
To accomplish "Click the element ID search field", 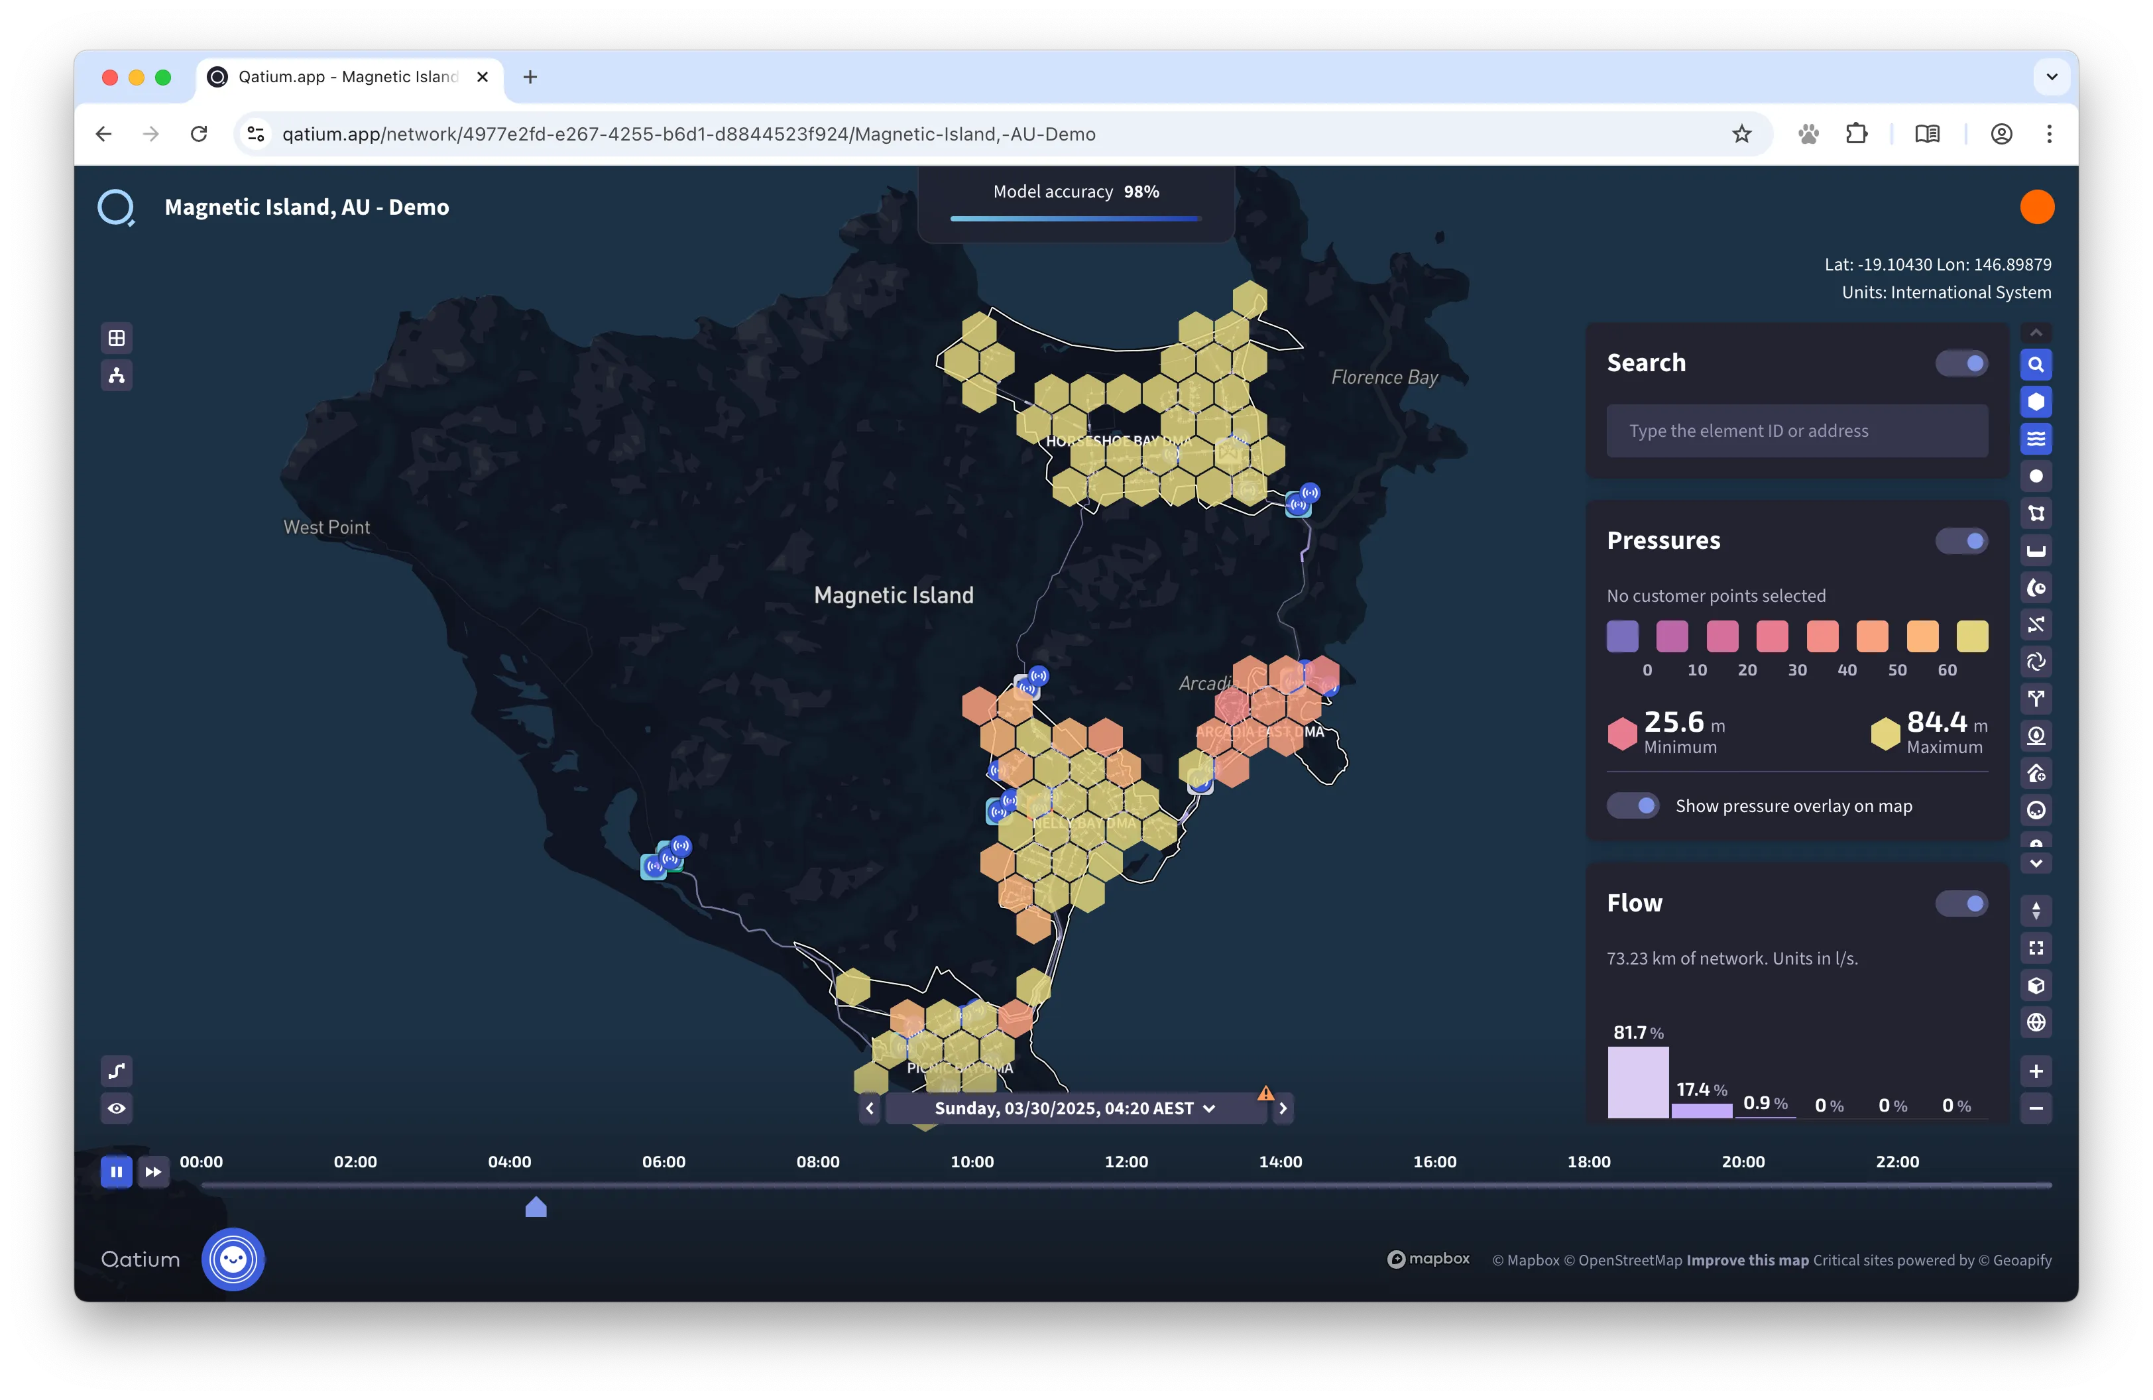I will pyautogui.click(x=1796, y=430).
